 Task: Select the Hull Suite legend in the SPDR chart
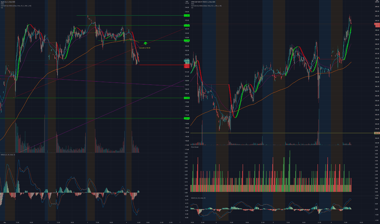(206, 6)
